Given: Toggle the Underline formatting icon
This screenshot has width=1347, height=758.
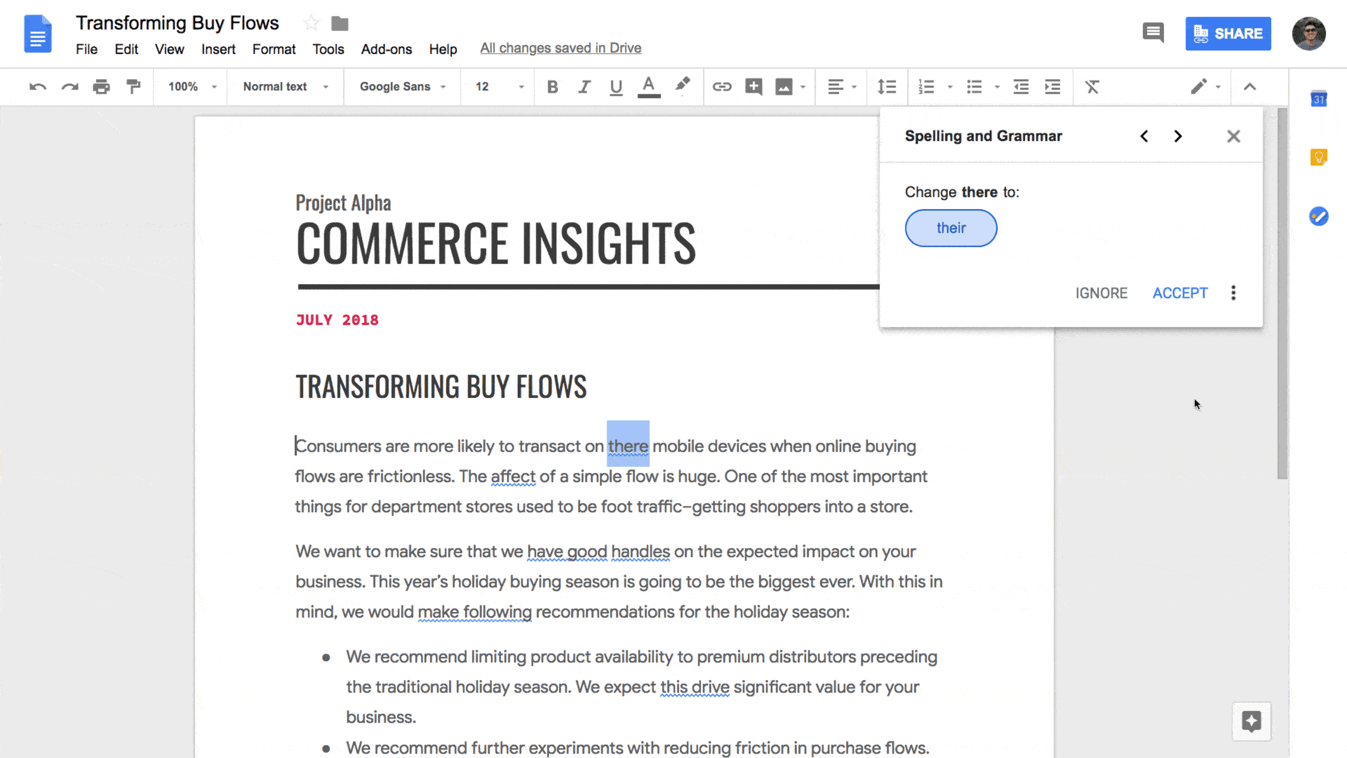Looking at the screenshot, I should click(615, 86).
